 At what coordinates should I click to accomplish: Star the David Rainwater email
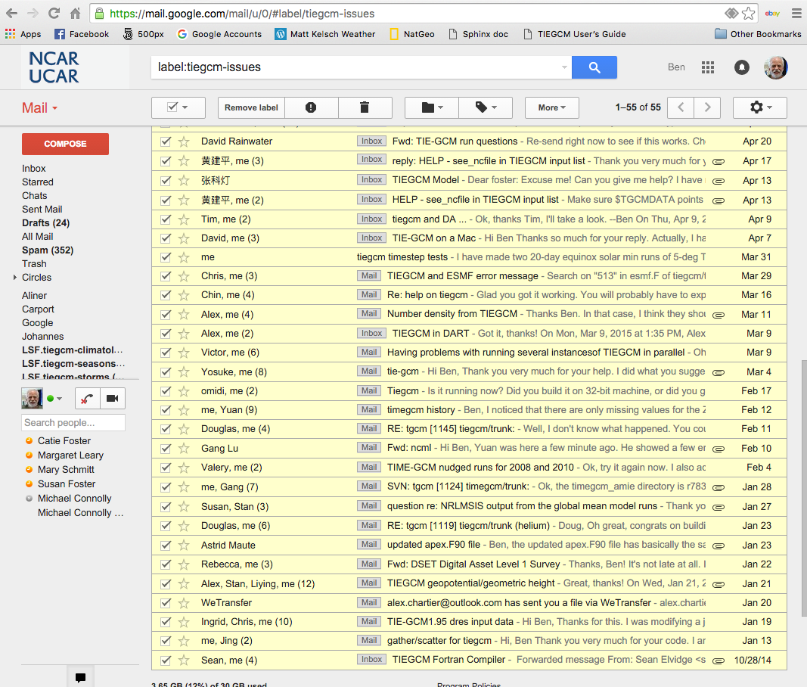[x=184, y=141]
